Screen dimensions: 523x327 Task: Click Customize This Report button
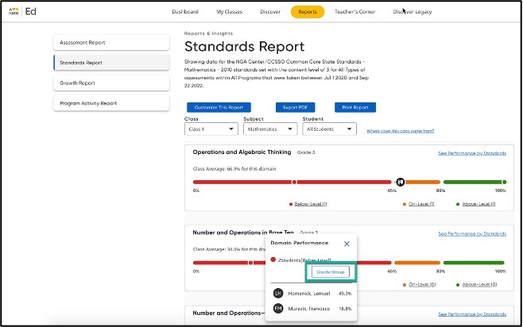219,107
